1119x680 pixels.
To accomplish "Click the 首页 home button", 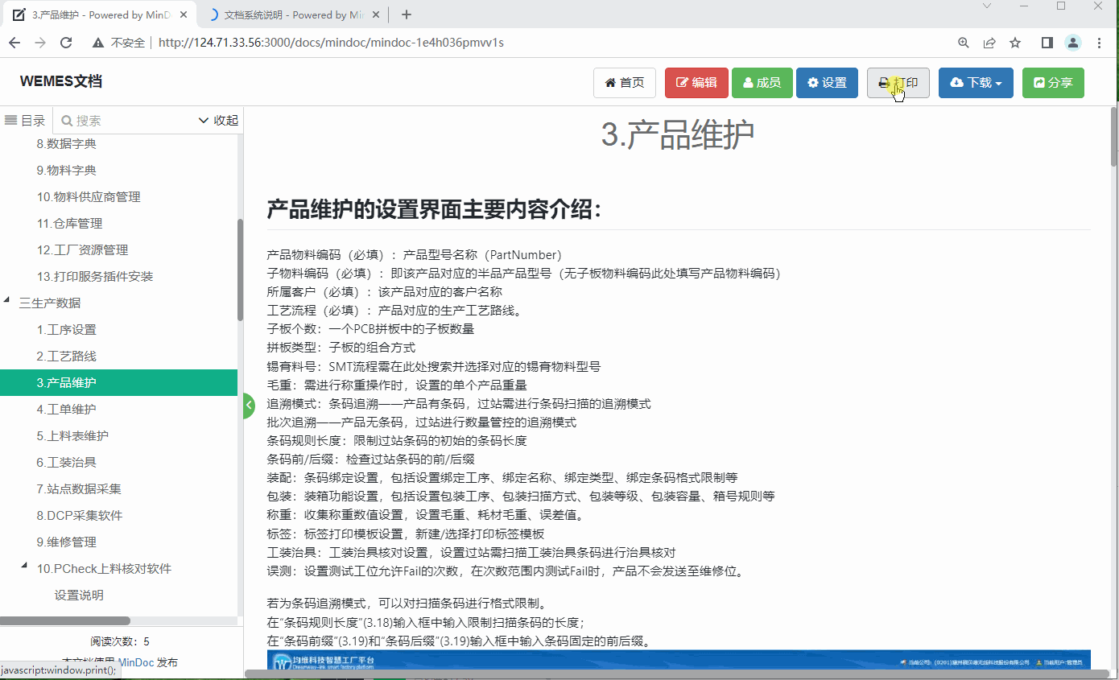I will click(x=624, y=83).
